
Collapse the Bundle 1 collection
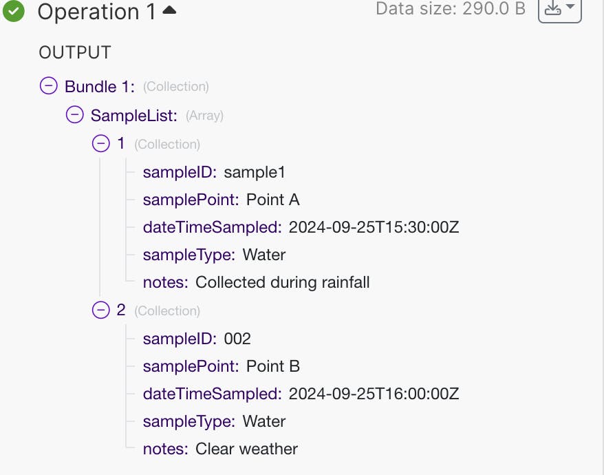point(48,86)
